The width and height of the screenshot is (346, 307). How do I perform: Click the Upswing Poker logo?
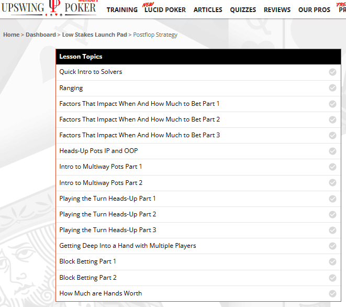tap(49, 7)
